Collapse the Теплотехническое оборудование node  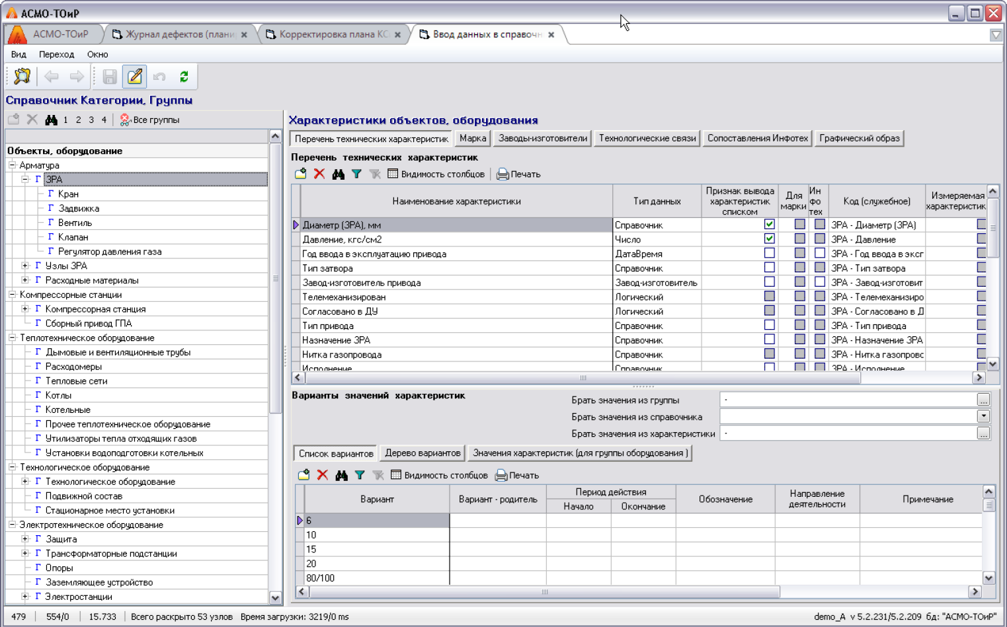(13, 338)
